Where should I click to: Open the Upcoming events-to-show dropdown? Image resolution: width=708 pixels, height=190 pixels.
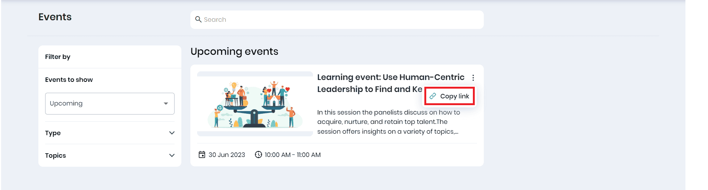point(109,104)
